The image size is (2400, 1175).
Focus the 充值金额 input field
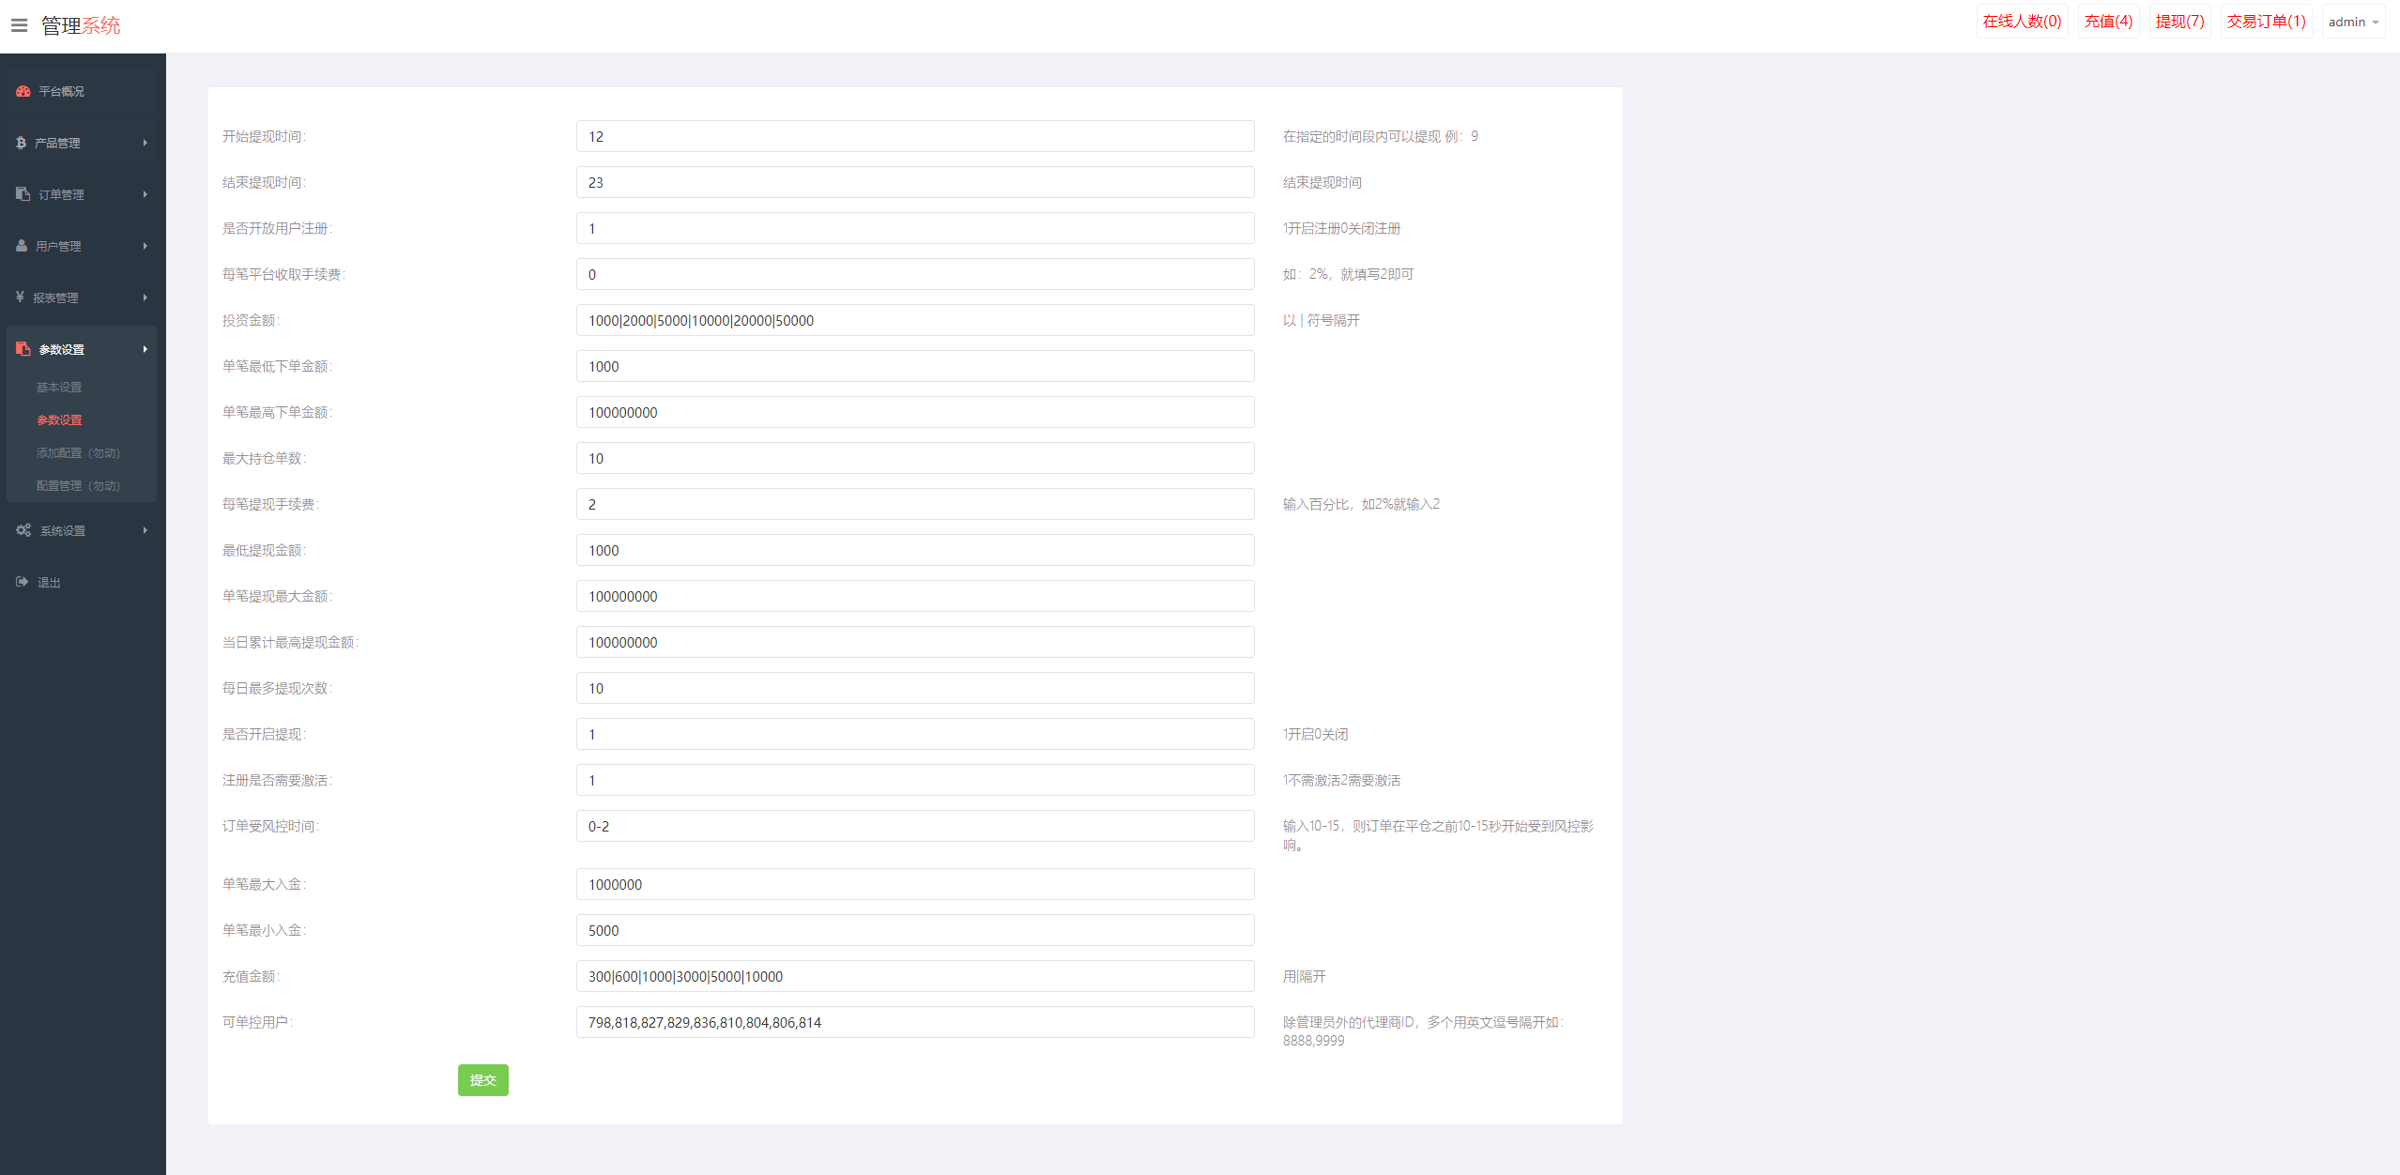coord(915,976)
